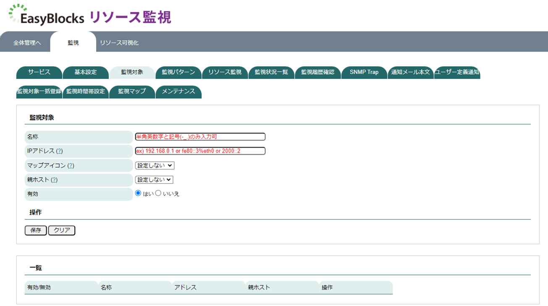Select the 監視 top tab

pos(73,43)
